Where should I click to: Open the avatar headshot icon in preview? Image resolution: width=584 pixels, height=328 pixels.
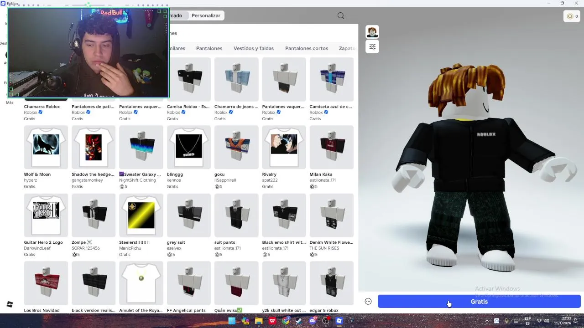point(372,32)
